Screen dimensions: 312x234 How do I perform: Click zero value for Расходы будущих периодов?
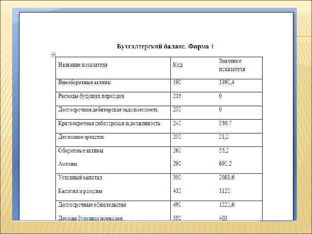tap(221, 96)
